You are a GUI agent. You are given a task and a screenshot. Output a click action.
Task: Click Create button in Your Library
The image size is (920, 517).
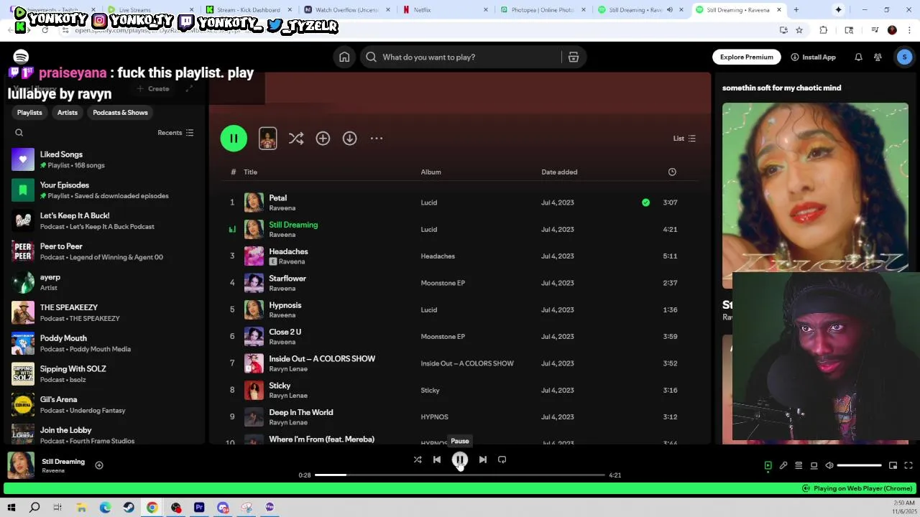(x=153, y=89)
